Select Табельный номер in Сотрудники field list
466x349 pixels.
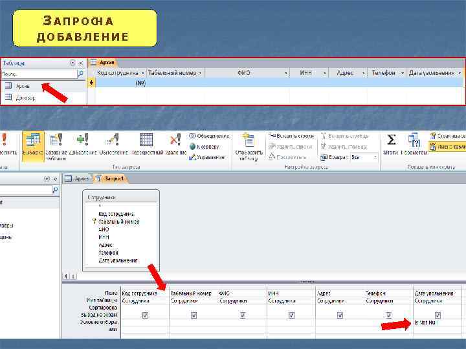coord(119,222)
